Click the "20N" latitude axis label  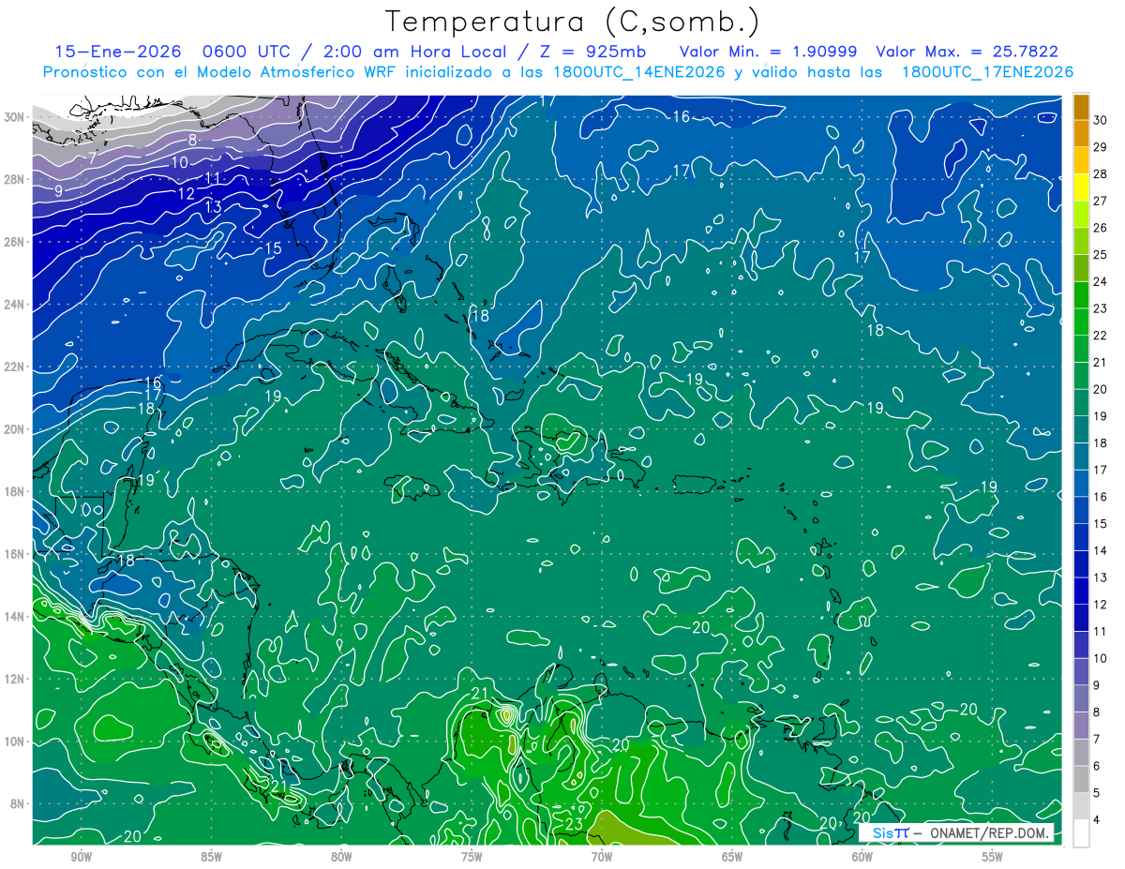(x=15, y=429)
